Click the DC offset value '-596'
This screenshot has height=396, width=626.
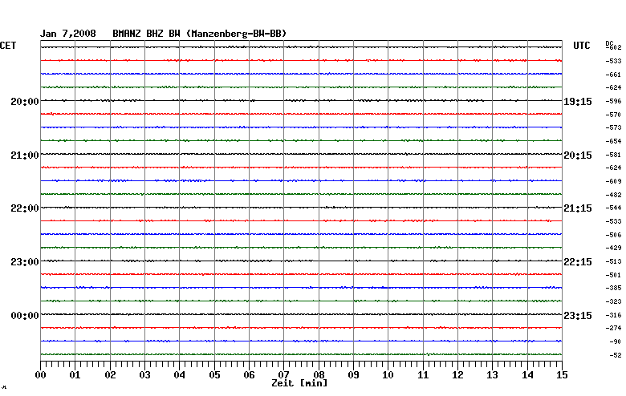(x=613, y=101)
